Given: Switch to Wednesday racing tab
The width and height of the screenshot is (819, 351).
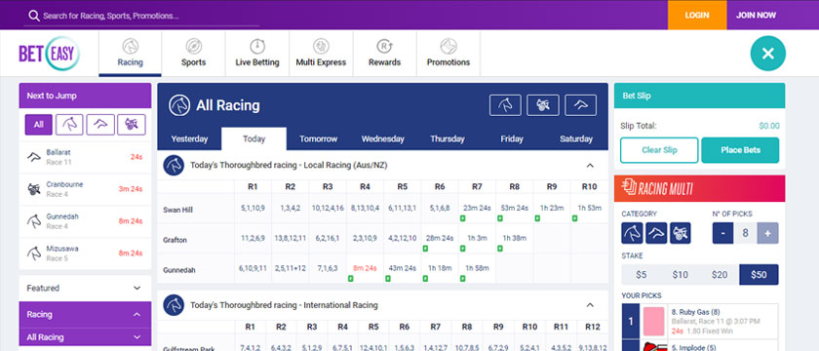Looking at the screenshot, I should pos(382,138).
